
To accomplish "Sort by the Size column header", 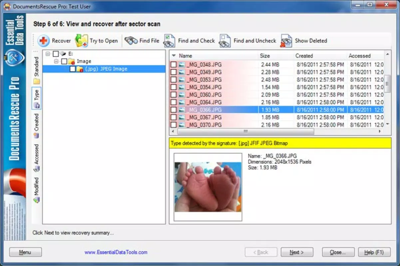I will (x=276, y=56).
